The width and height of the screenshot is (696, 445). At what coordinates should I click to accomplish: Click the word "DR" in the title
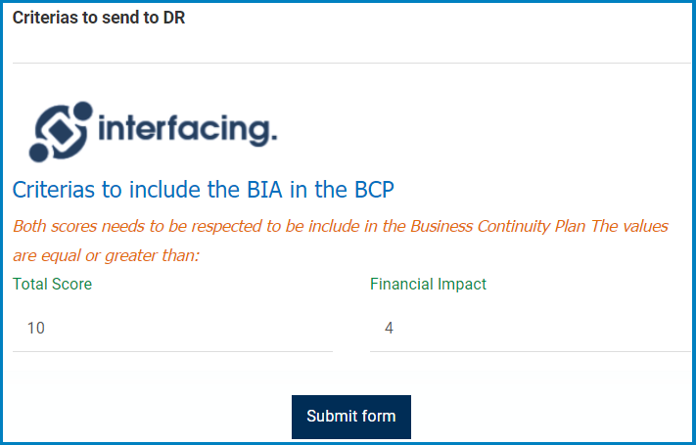coord(174,18)
